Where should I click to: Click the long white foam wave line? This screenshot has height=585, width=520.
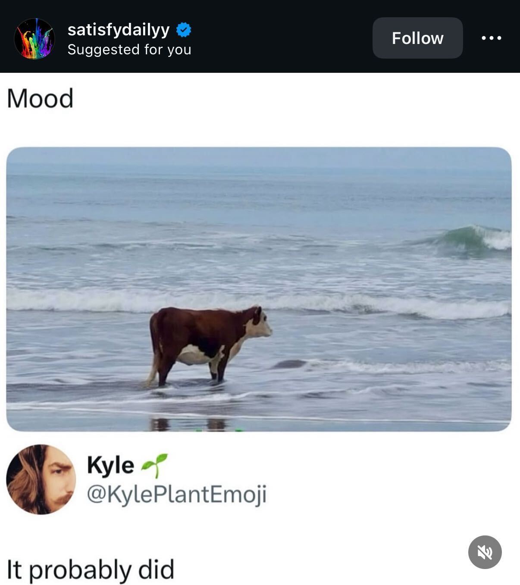pos(108,300)
